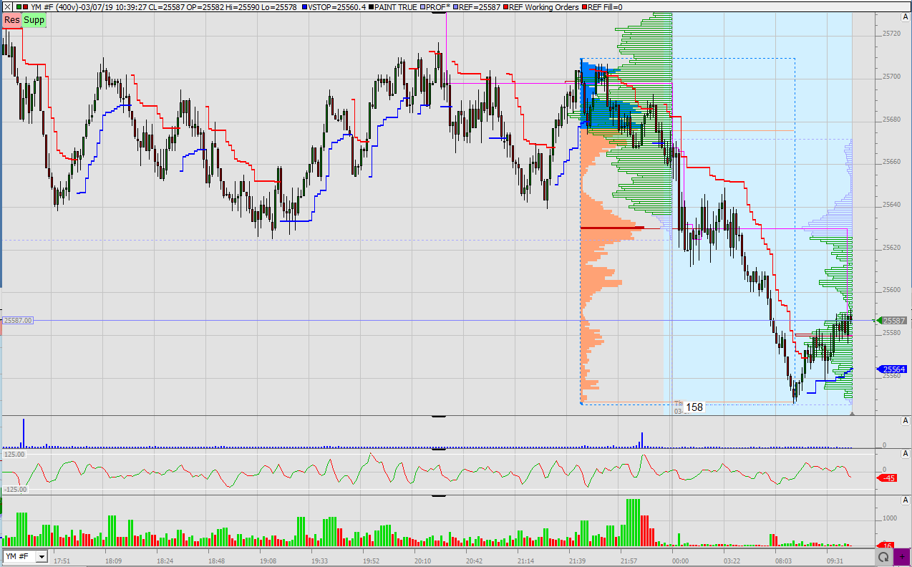Viewport: 912px width, 567px height.
Task: Toggle auto-scale A on the bottom volume panel
Action: click(x=905, y=499)
